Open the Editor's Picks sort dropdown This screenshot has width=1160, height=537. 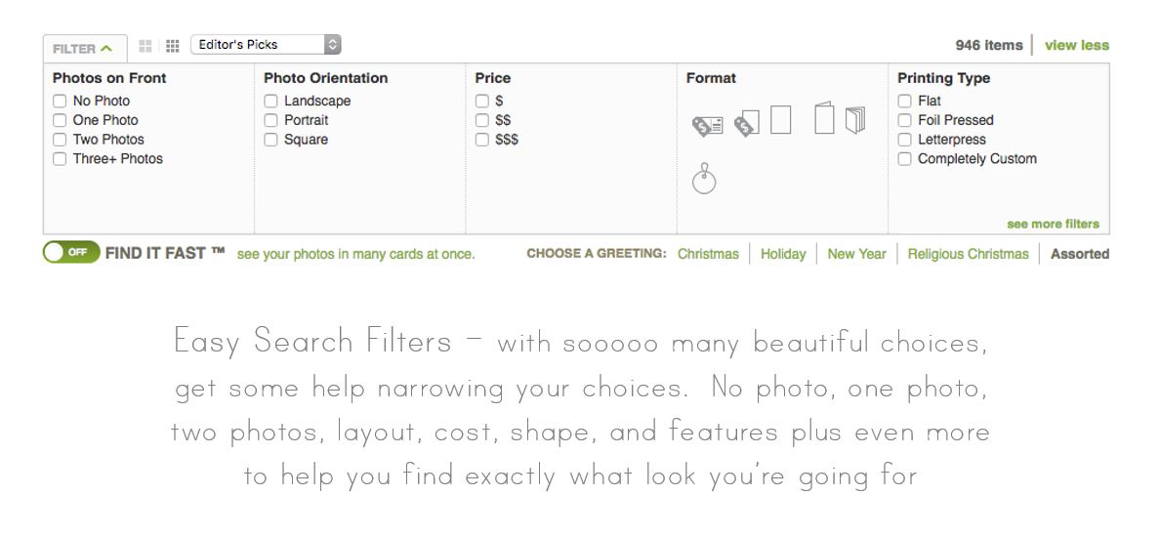(266, 44)
